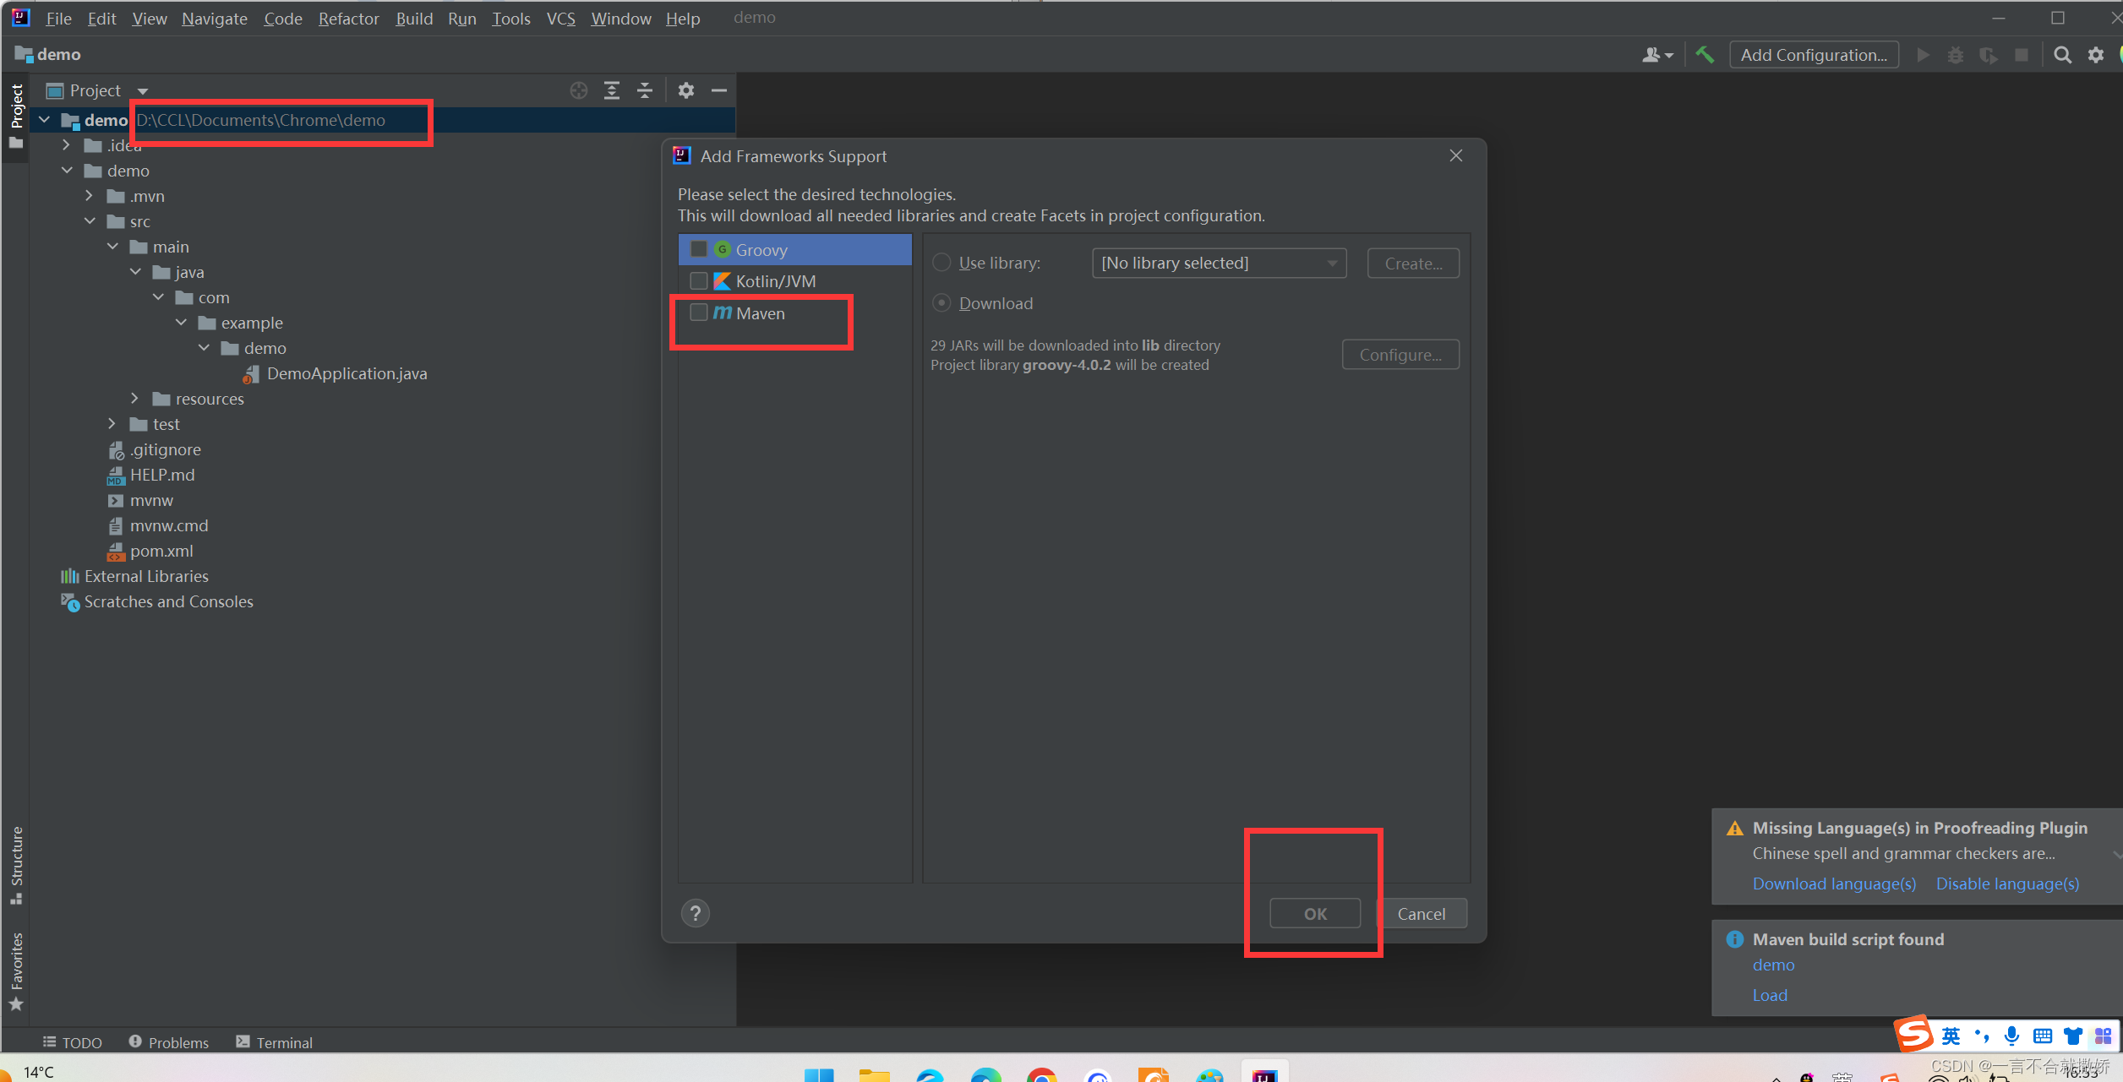
Task: Hide the Project panel with minus icon
Action: click(x=719, y=90)
